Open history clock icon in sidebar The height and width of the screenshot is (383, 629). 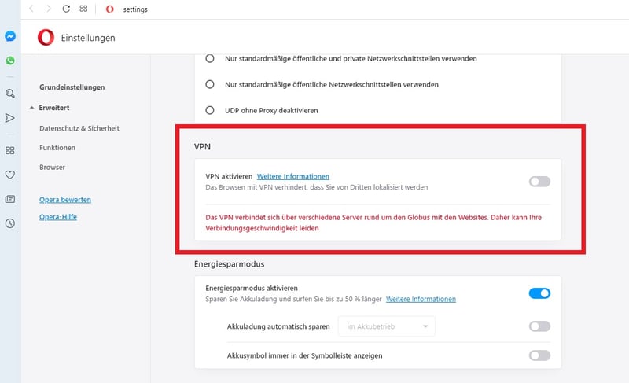10,223
